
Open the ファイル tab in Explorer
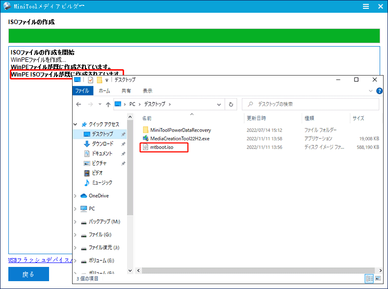tap(82, 91)
